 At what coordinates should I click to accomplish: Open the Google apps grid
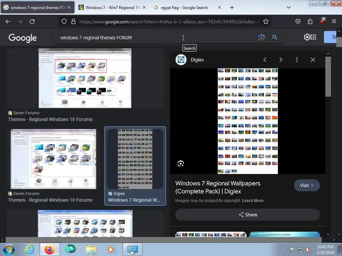[313, 37]
